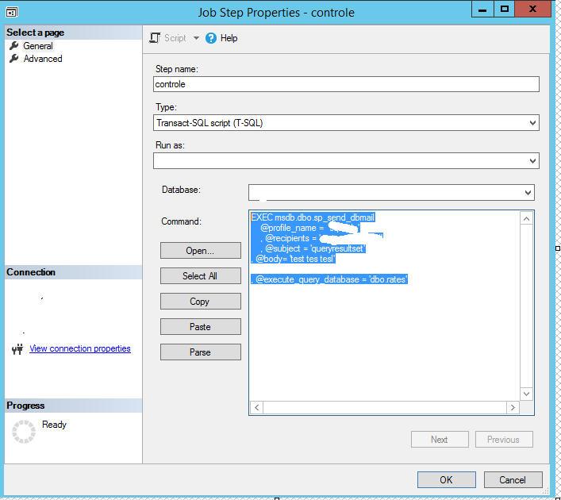Click the Help label in toolbar
This screenshot has width=561, height=500.
click(x=229, y=38)
